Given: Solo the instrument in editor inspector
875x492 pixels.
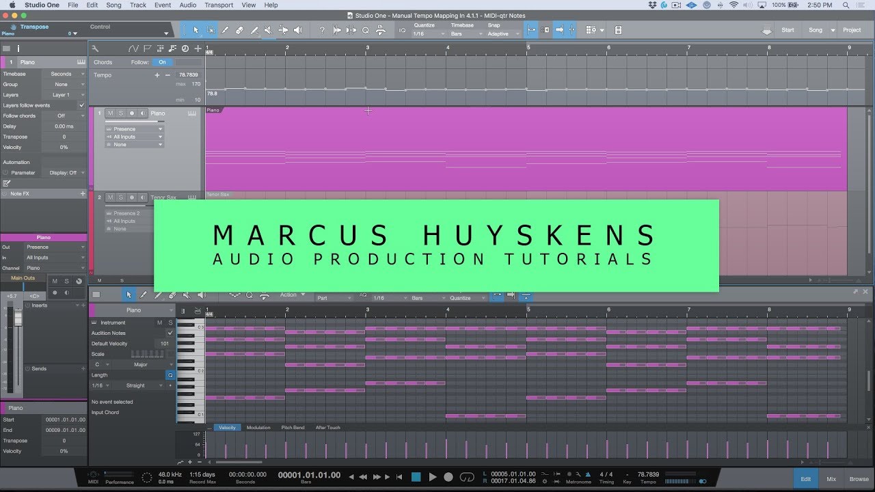Looking at the screenshot, I should coord(170,323).
